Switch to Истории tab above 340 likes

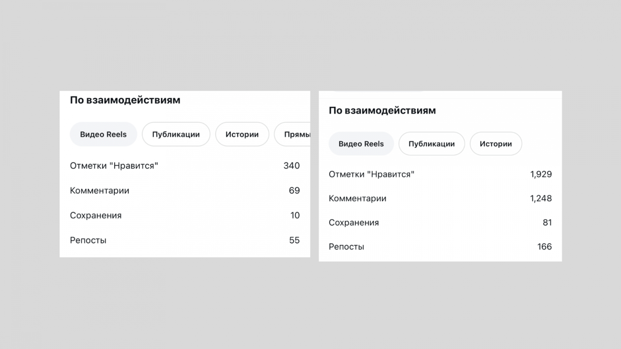coord(242,135)
